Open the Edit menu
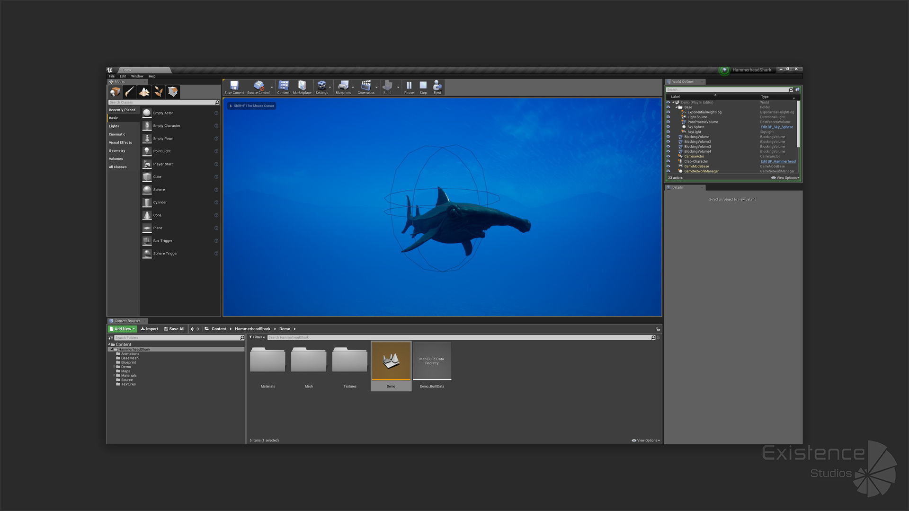909x511 pixels. click(123, 76)
